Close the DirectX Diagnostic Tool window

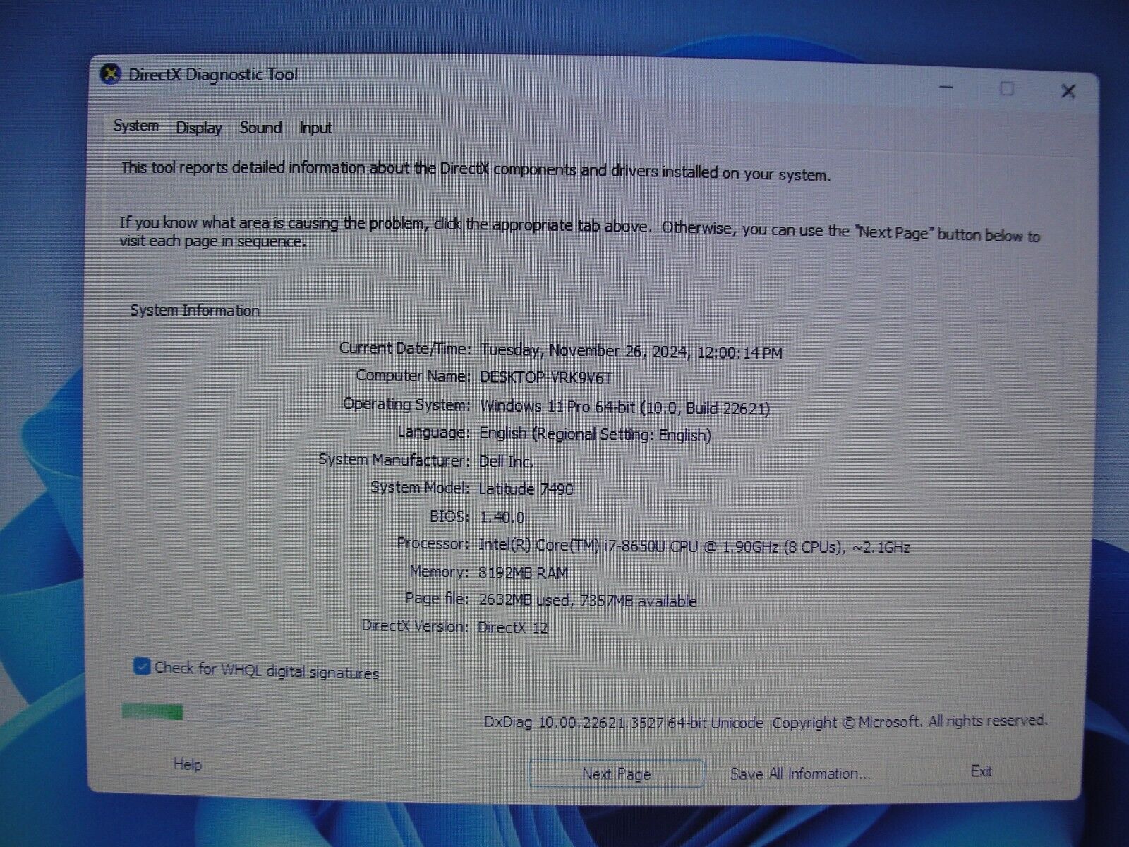(x=1068, y=91)
